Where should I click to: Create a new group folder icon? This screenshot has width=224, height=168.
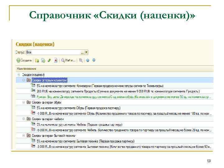(37, 60)
